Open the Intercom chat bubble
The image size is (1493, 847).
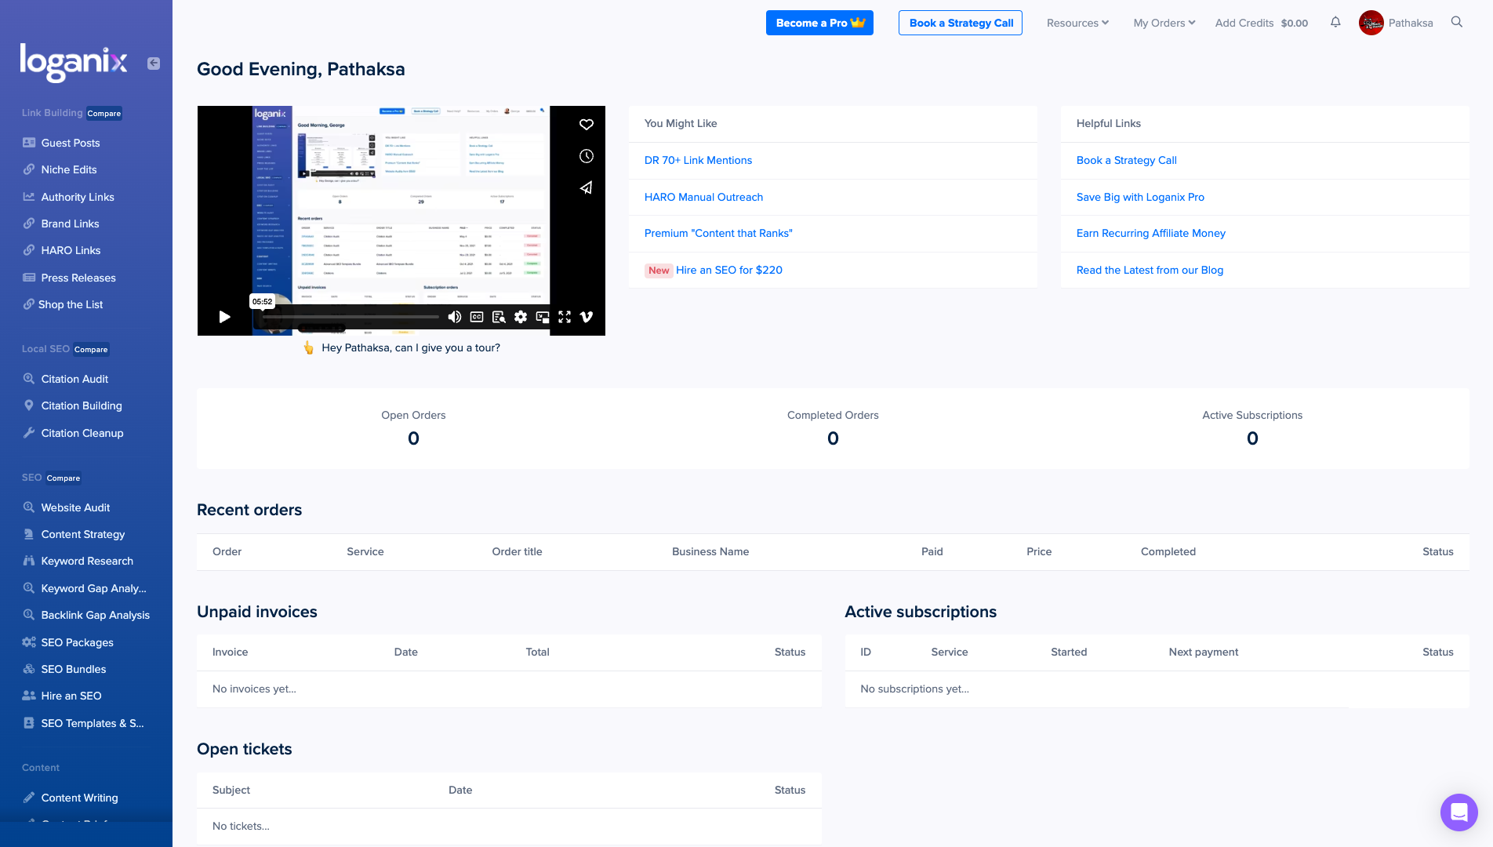coord(1458,812)
